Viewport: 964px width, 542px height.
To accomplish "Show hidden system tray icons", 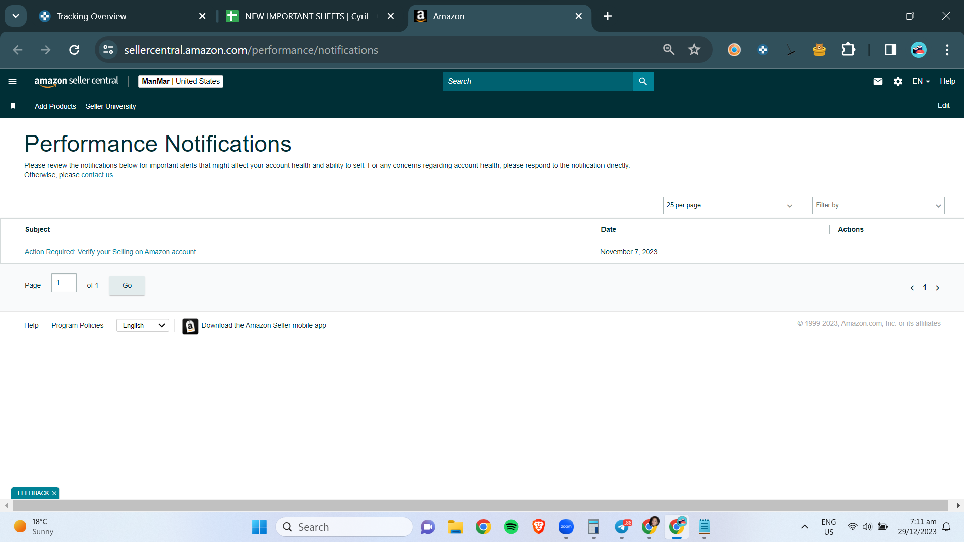I will [x=805, y=527].
